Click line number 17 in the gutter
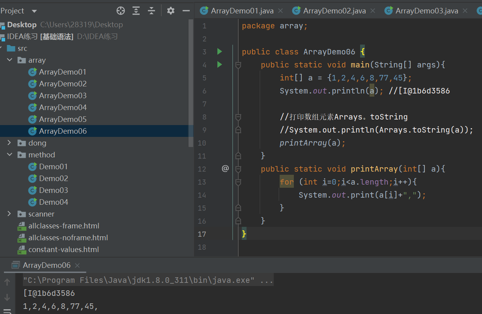482x314 pixels. [202, 234]
